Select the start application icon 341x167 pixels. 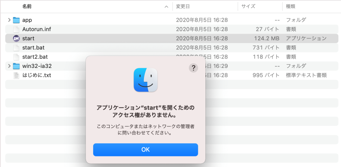coord(16,39)
